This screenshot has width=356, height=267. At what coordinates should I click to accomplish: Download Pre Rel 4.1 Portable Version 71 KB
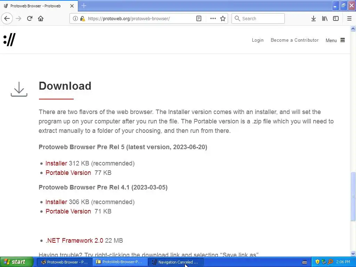pyautogui.click(x=68, y=211)
